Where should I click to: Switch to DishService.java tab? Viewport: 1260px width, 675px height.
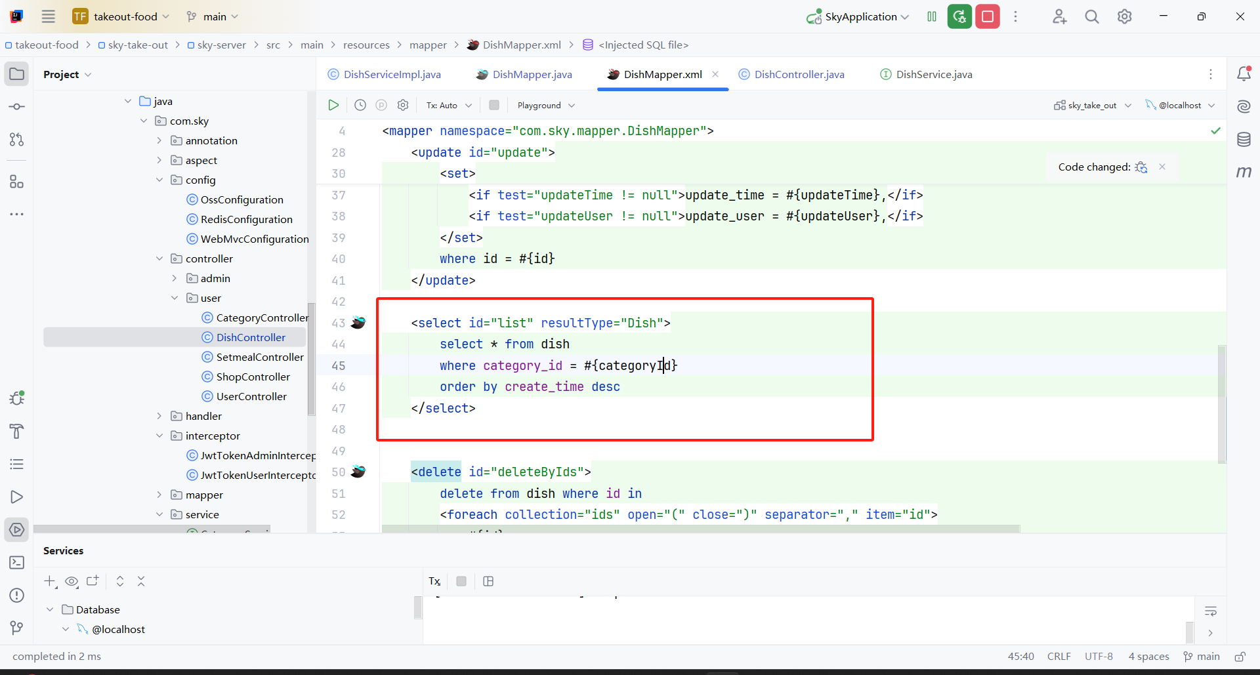click(927, 74)
